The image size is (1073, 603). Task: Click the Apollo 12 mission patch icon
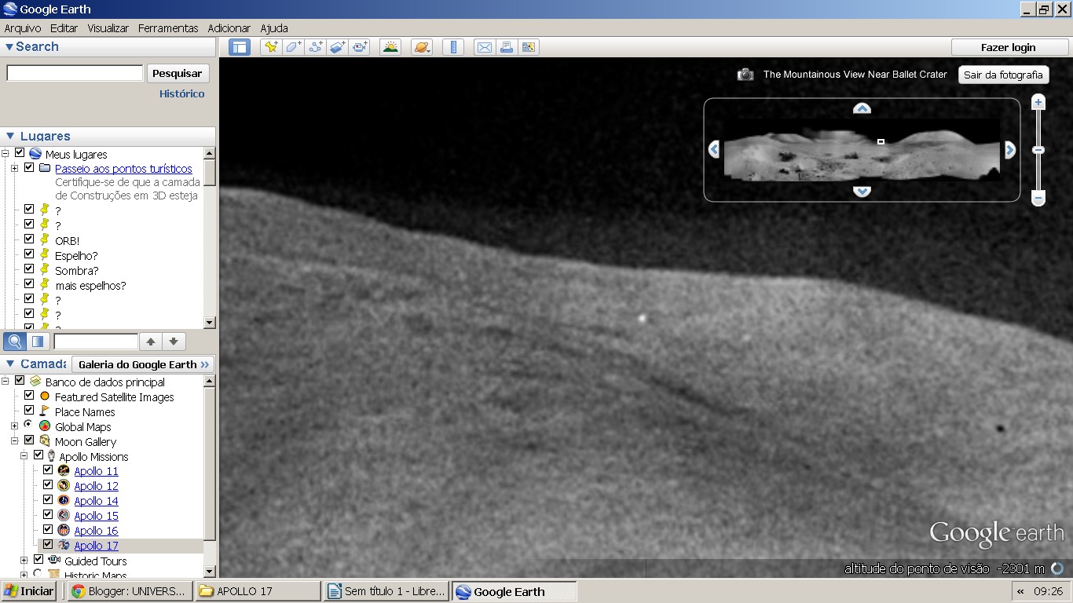[64, 486]
